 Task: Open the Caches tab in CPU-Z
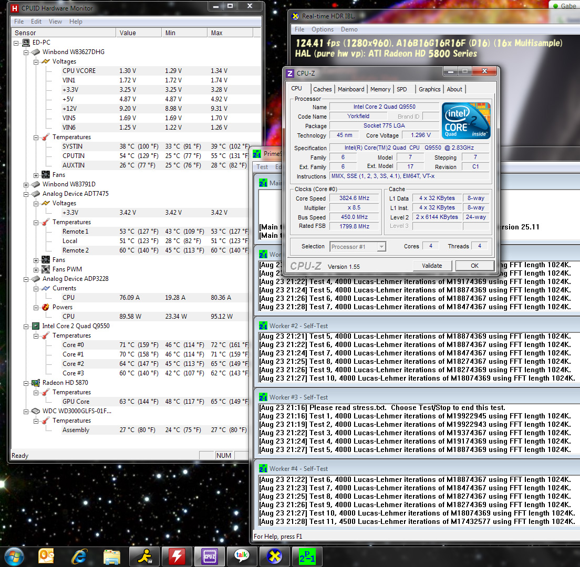pyautogui.click(x=322, y=89)
